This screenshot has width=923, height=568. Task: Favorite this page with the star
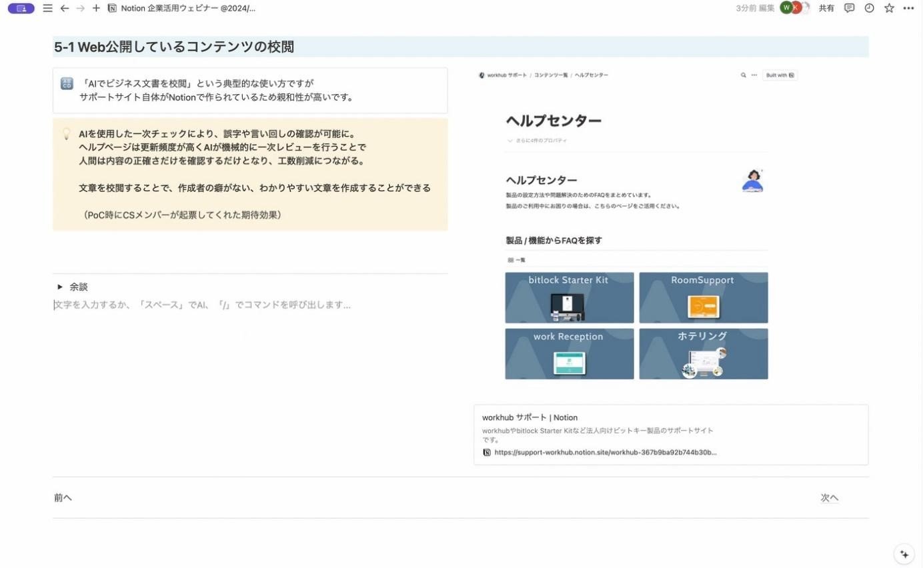(x=889, y=8)
